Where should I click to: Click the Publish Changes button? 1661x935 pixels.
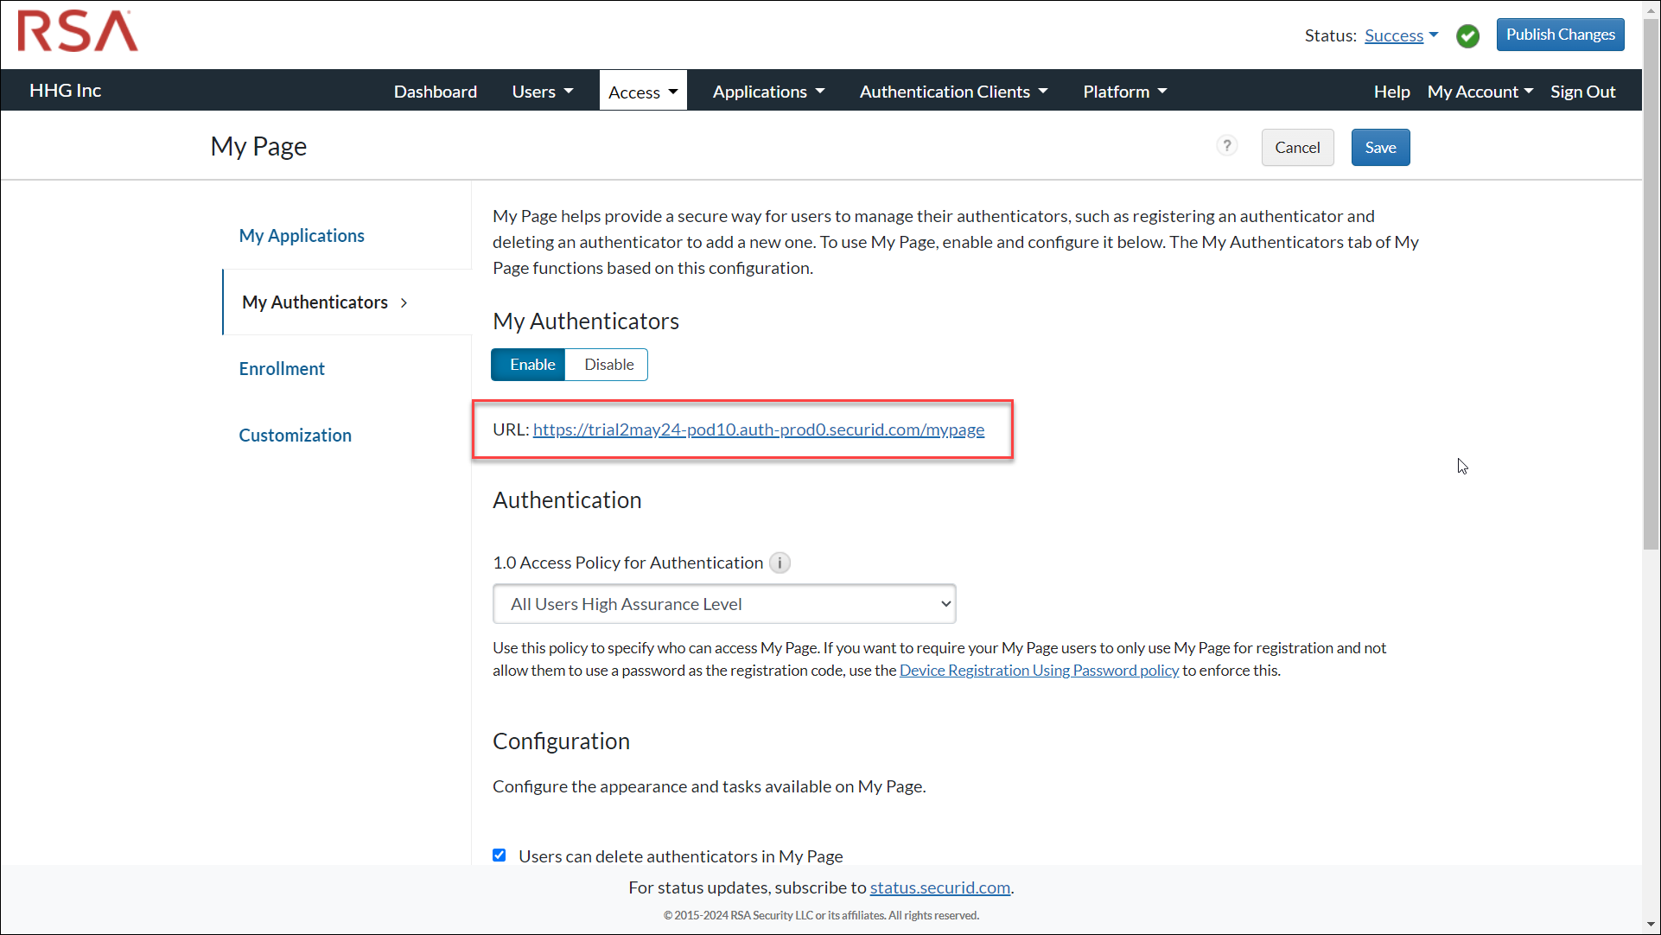tap(1559, 34)
